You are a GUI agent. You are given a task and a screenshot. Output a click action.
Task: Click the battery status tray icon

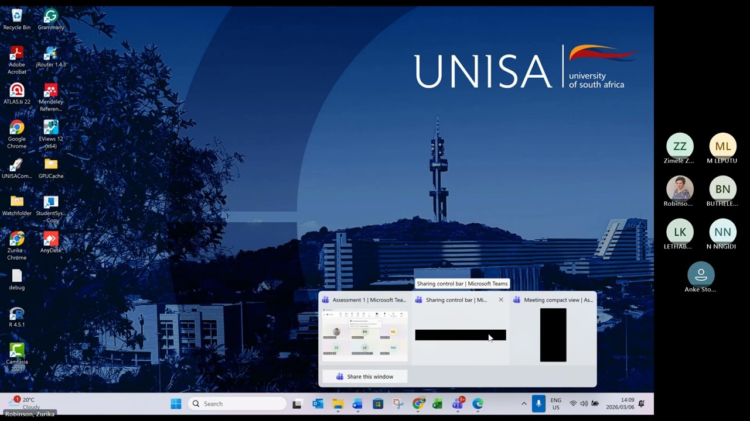coord(595,403)
